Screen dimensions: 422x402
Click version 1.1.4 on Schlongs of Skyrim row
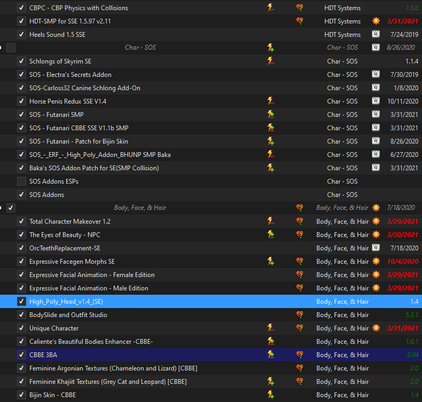click(412, 61)
